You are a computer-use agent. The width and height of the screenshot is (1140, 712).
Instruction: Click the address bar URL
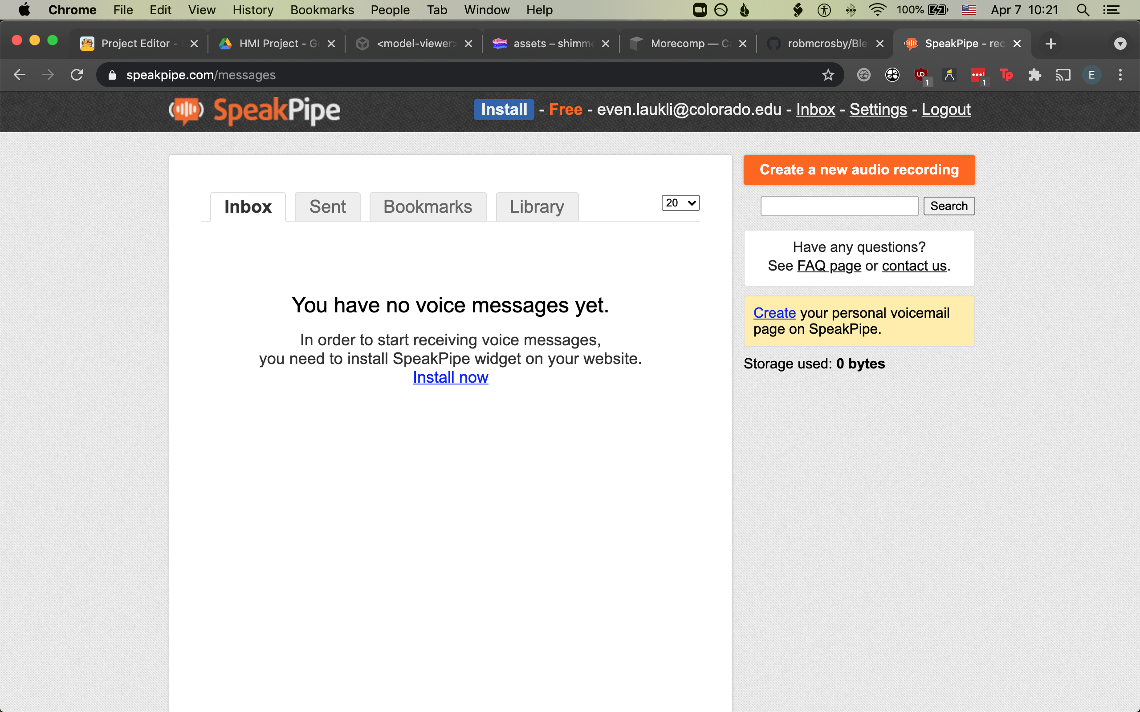click(201, 75)
